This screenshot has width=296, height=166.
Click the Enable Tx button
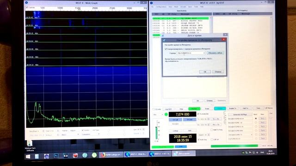point(233,108)
